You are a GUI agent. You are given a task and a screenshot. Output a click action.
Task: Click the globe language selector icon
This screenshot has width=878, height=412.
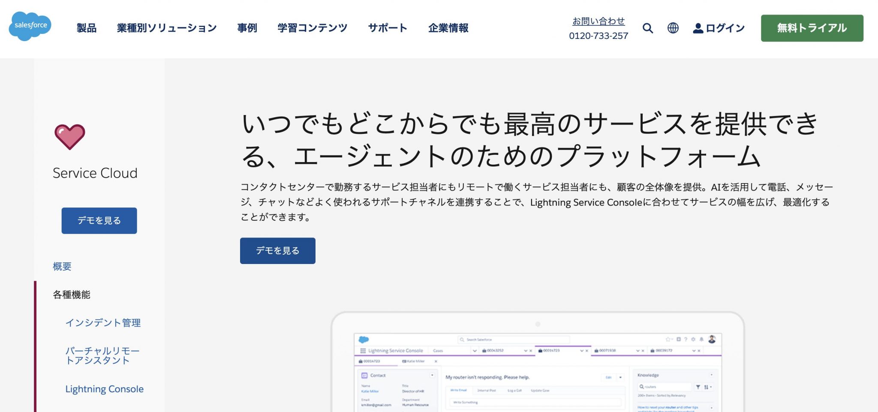click(x=673, y=28)
